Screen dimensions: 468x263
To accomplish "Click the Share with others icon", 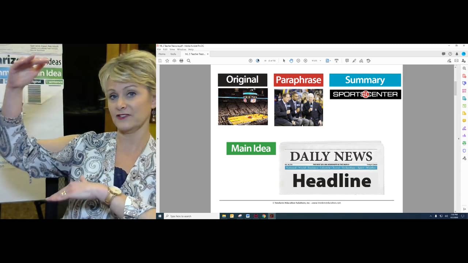I will point(463,61).
